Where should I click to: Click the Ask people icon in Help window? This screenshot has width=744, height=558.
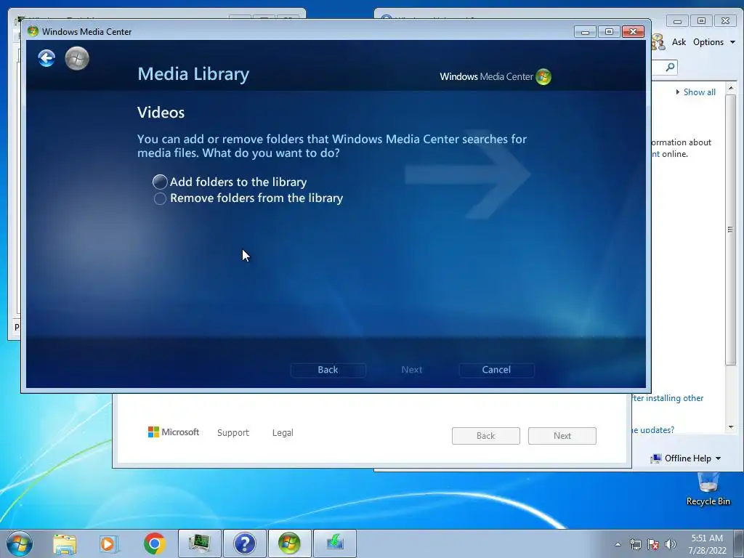pos(658,42)
